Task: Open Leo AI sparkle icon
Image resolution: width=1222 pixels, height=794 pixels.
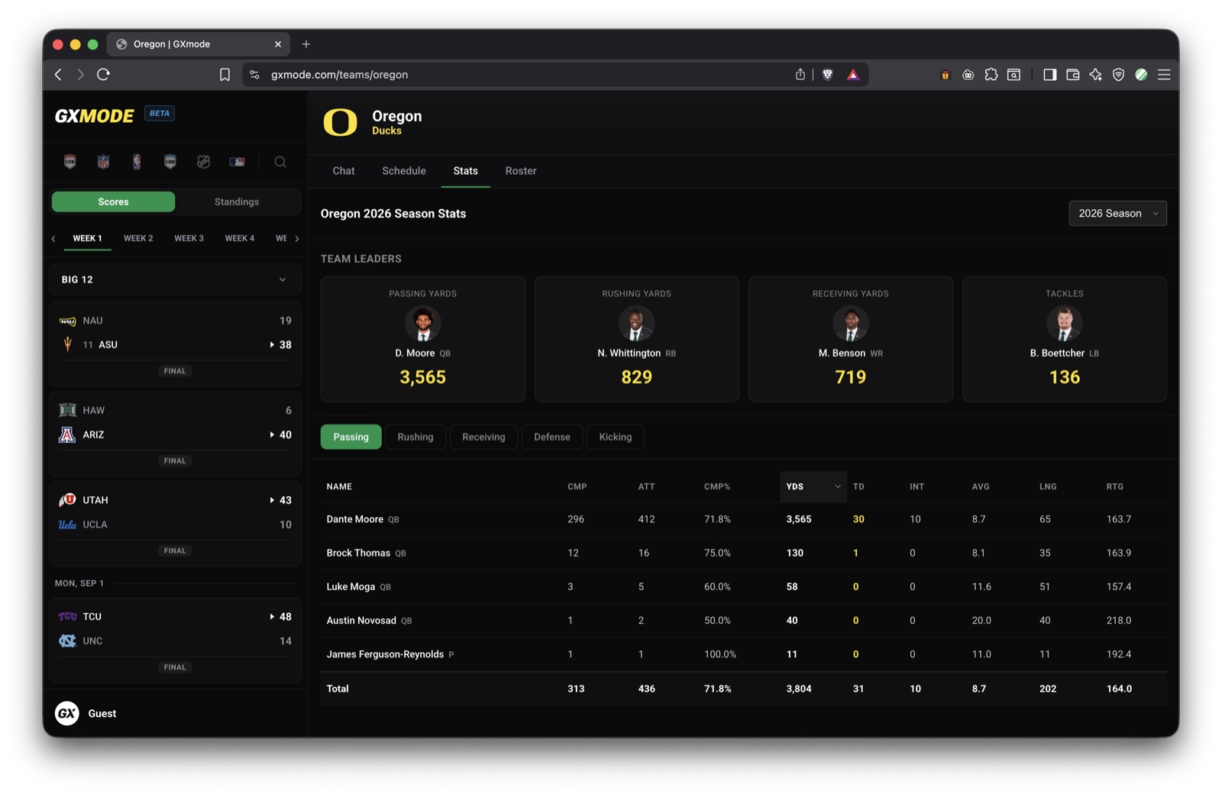Action: [x=1095, y=75]
